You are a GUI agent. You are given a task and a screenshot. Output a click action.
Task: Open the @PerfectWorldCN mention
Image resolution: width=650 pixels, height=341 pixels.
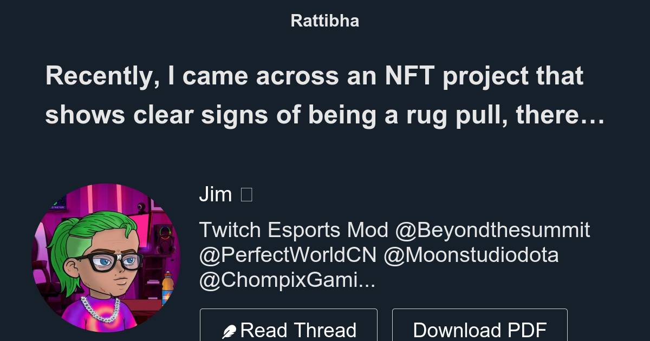tap(288, 255)
